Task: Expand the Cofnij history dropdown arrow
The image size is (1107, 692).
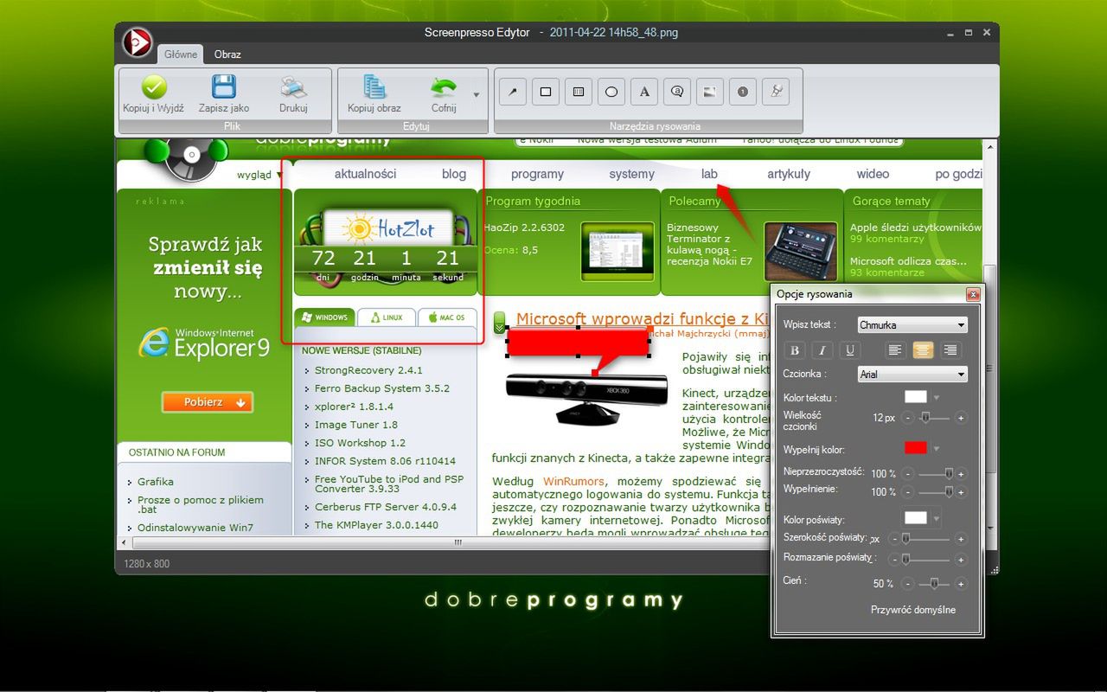Action: 476,94
